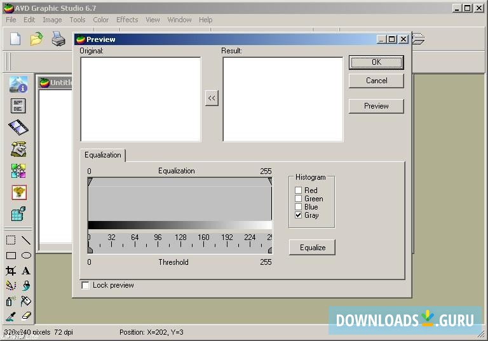The image size is (488, 341).
Task: Click the teal grid cubes icon
Action: click(18, 214)
